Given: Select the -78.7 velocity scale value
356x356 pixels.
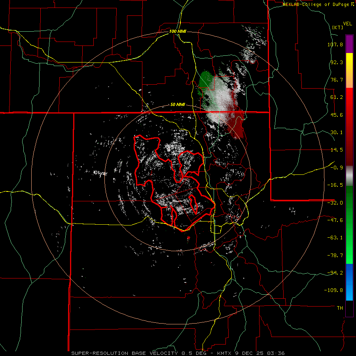Looking at the screenshot, I should tap(335, 256).
